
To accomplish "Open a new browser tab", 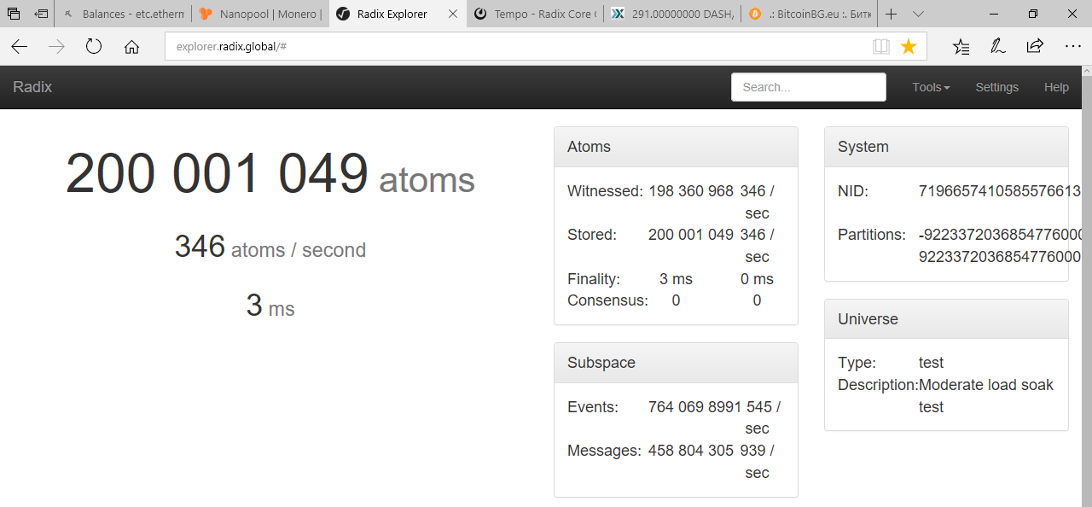I will pyautogui.click(x=891, y=14).
